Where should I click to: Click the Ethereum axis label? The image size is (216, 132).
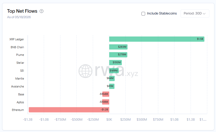(x=18, y=110)
